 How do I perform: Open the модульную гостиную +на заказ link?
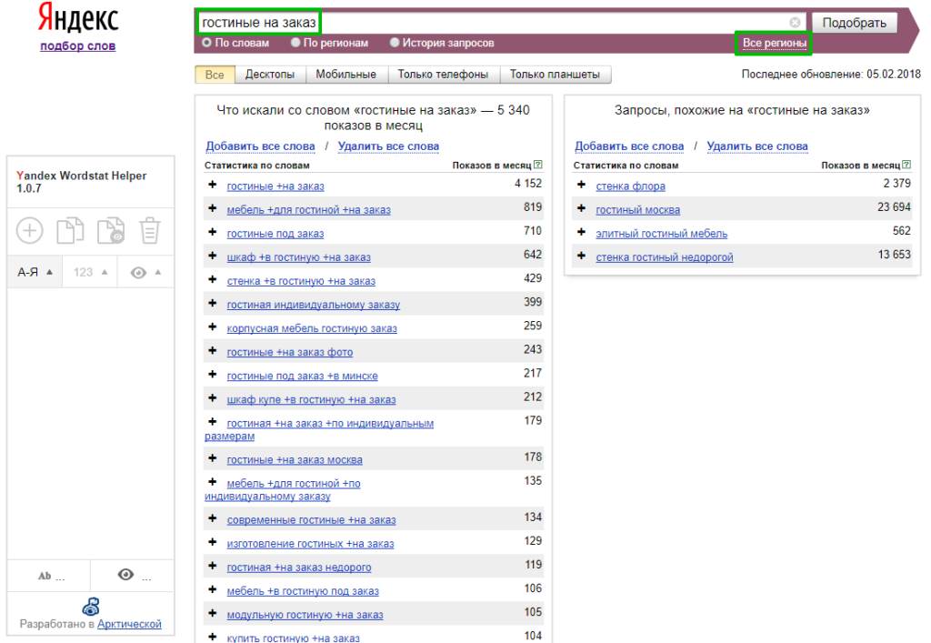click(305, 615)
